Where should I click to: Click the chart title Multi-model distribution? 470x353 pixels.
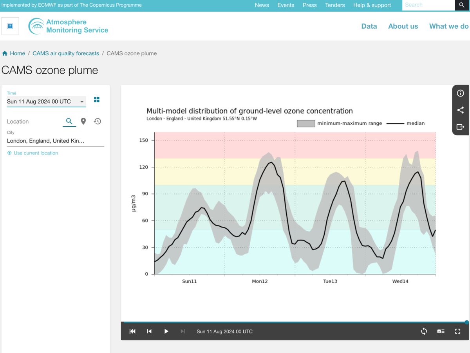[x=249, y=111]
